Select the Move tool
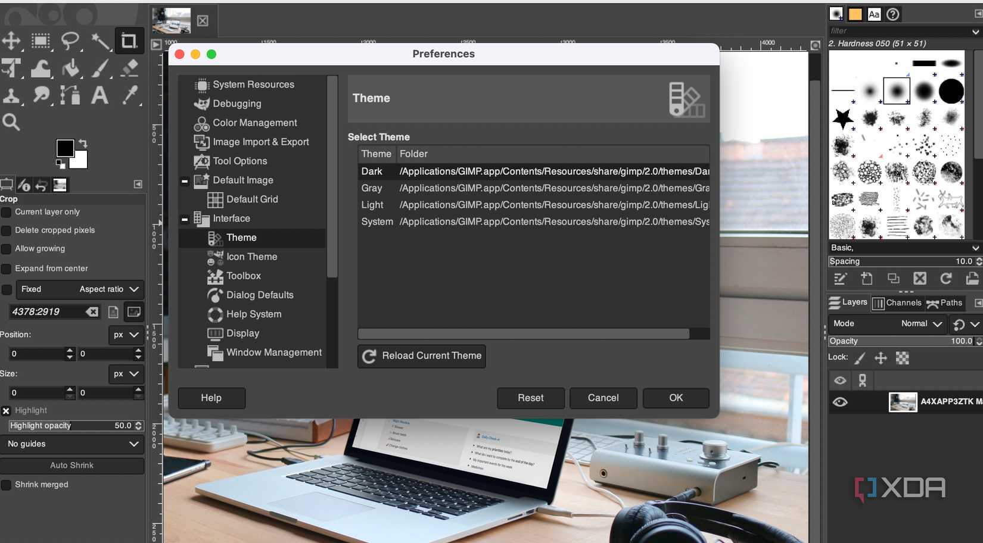 coord(12,41)
